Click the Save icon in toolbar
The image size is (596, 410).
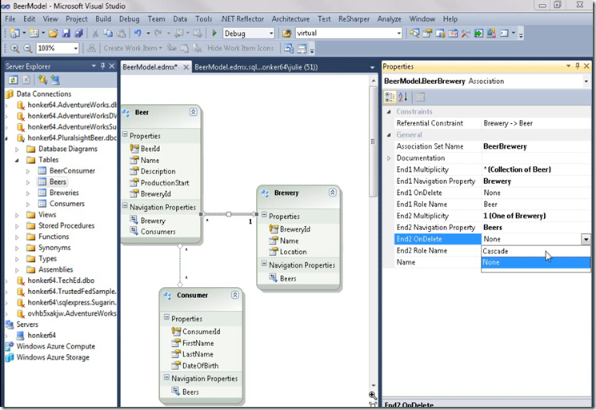(x=66, y=34)
